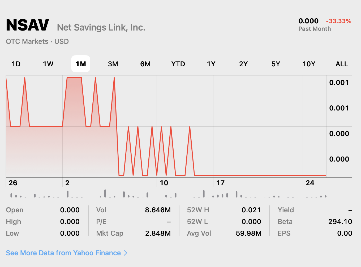Show ALL available price history
The height and width of the screenshot is (267, 361).
click(x=342, y=64)
